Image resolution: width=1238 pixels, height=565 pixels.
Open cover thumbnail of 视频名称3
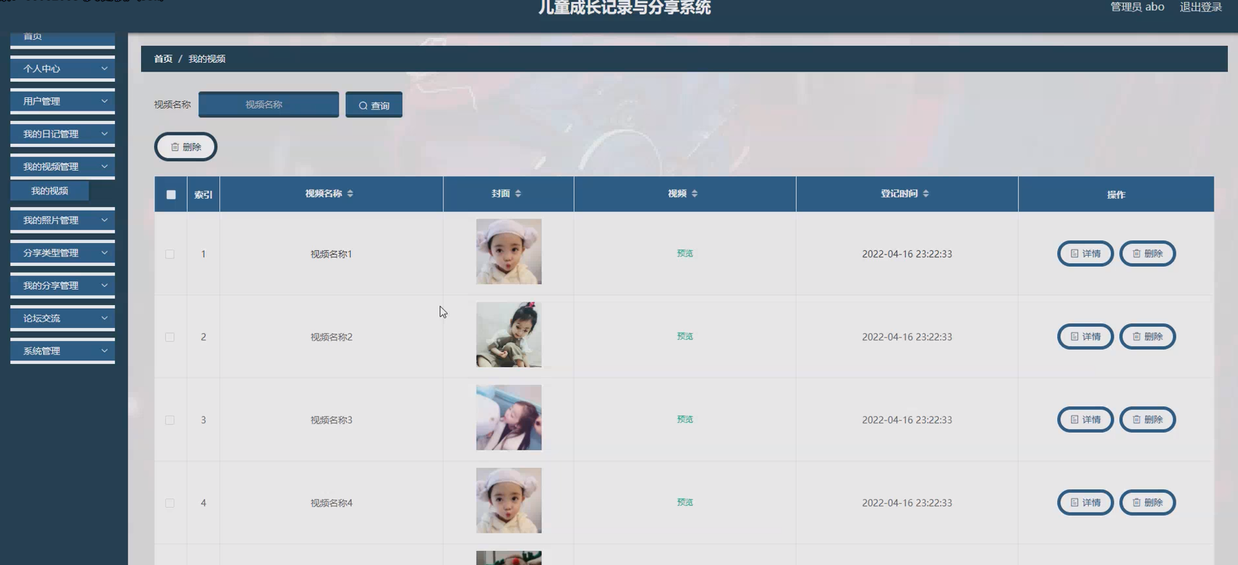pyautogui.click(x=508, y=418)
